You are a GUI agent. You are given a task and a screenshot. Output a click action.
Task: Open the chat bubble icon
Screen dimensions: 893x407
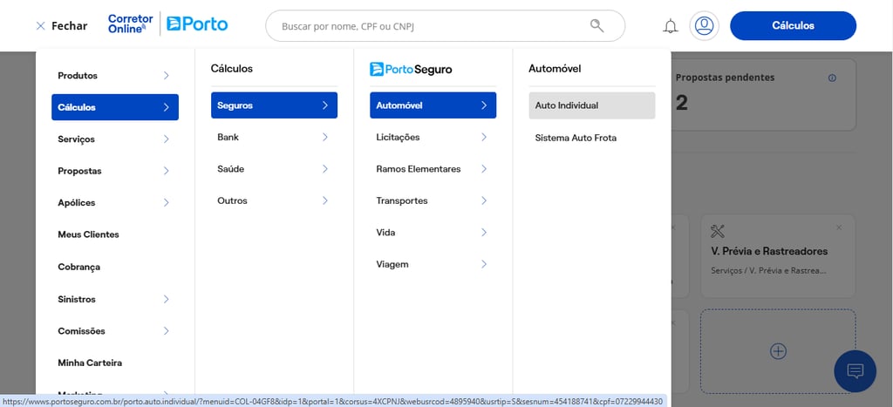tap(855, 371)
